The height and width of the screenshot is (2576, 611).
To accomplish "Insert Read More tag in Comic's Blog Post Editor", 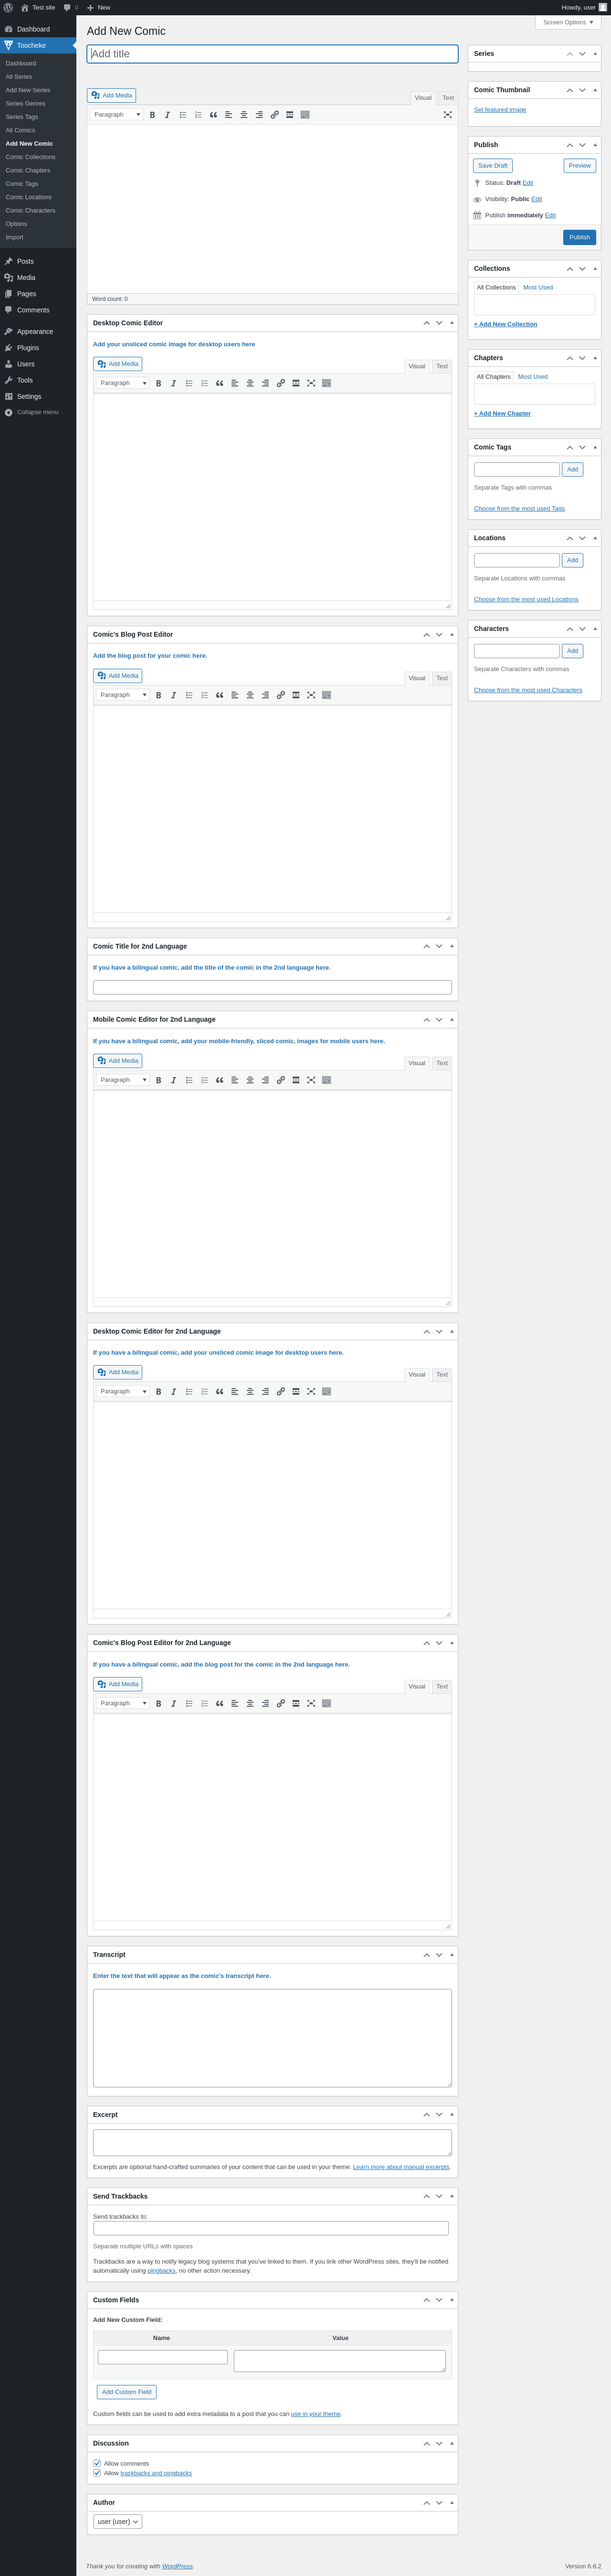I will 296,695.
